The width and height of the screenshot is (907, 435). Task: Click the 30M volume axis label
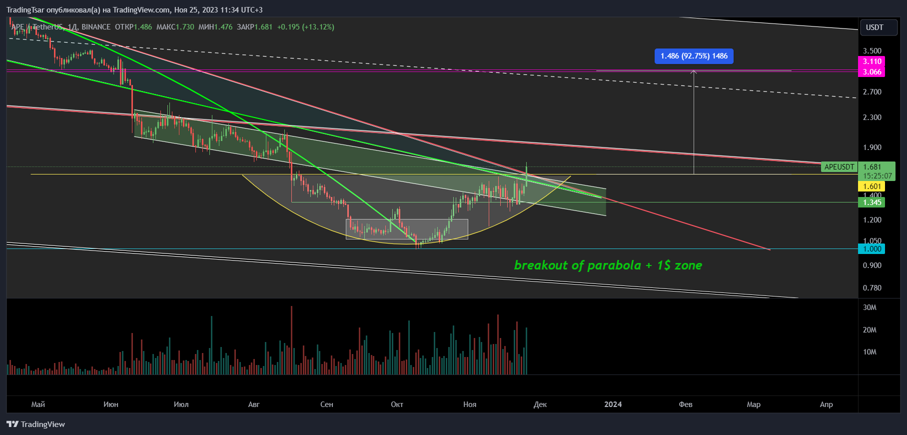(870, 307)
